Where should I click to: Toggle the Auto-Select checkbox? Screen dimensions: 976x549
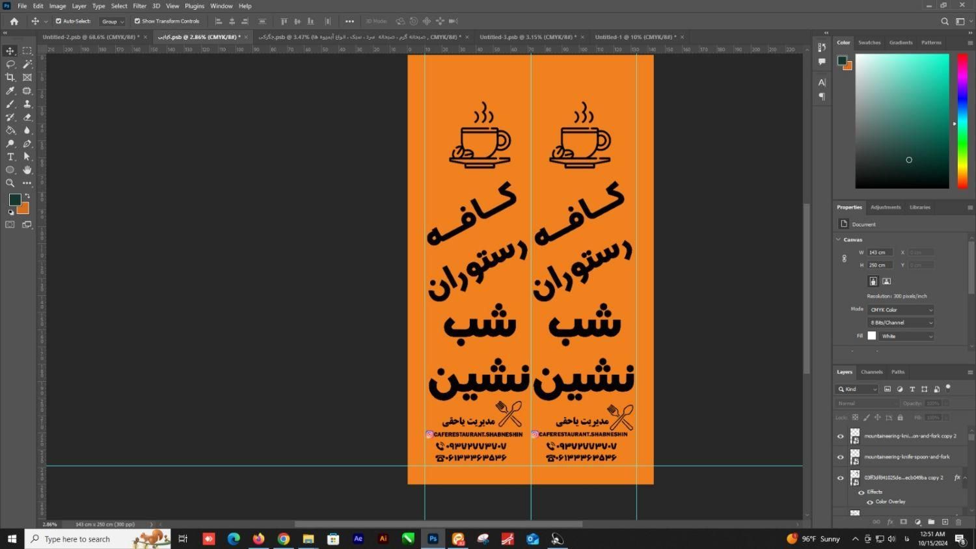pos(59,21)
